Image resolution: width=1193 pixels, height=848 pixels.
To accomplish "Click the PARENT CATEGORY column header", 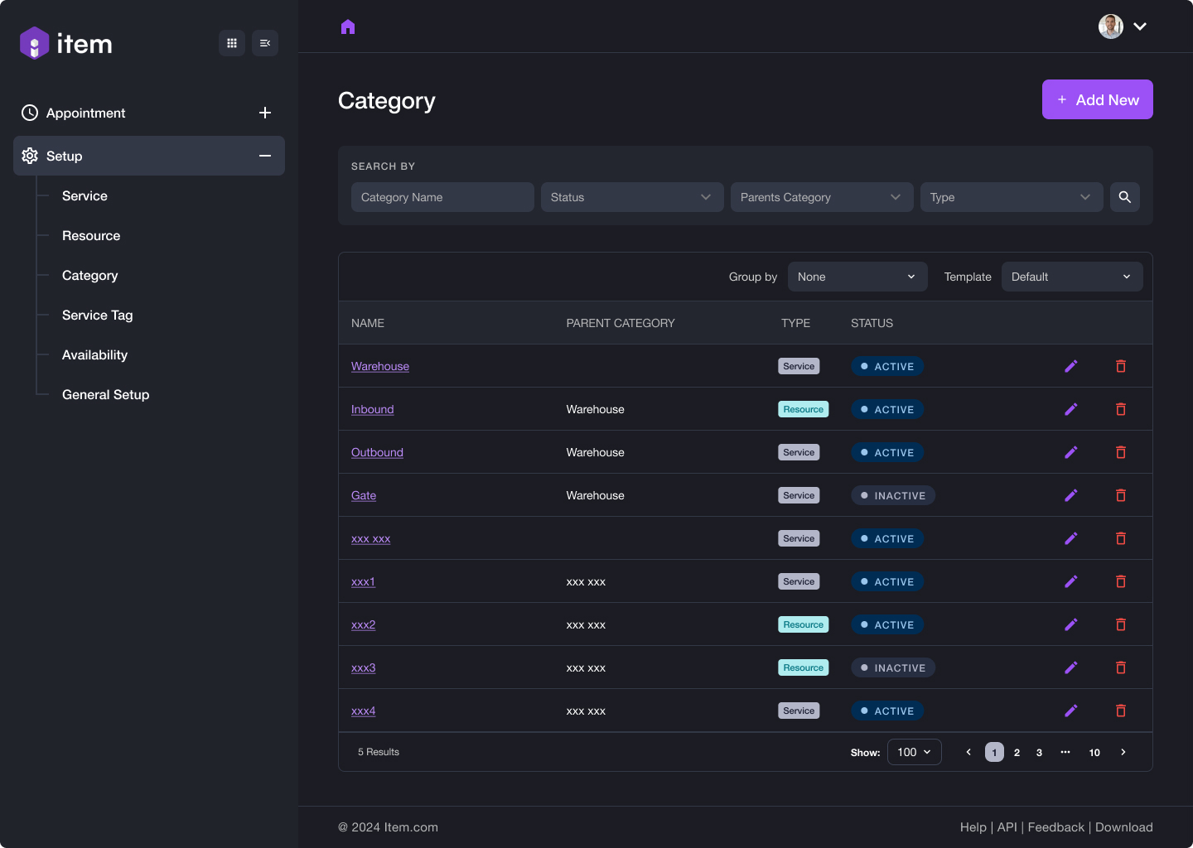I will (x=621, y=323).
